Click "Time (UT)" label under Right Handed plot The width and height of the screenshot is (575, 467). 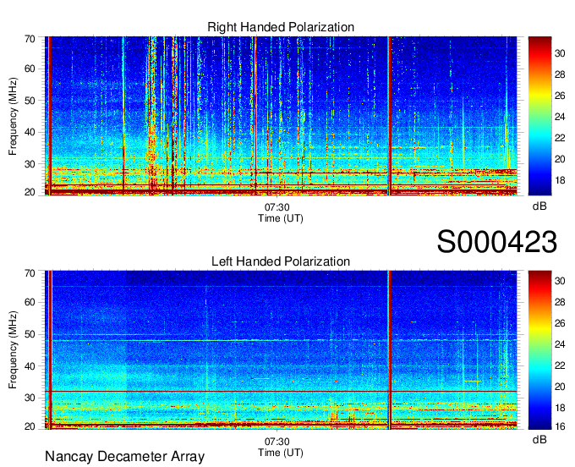click(x=281, y=218)
